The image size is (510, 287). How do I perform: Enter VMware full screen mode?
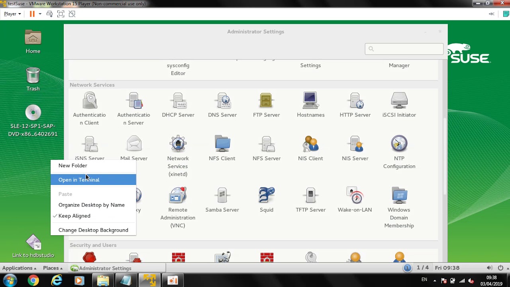61,14
